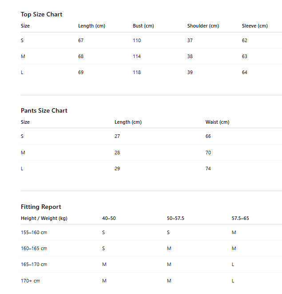Click shoulder value 39 for size L
Viewport: 282px width, 294px height.
(190, 72)
